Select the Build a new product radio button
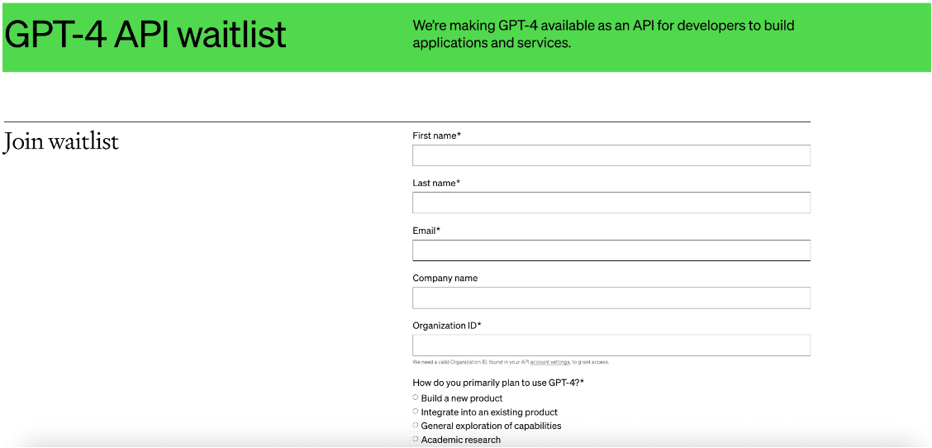Image resolution: width=932 pixels, height=448 pixels. click(416, 398)
